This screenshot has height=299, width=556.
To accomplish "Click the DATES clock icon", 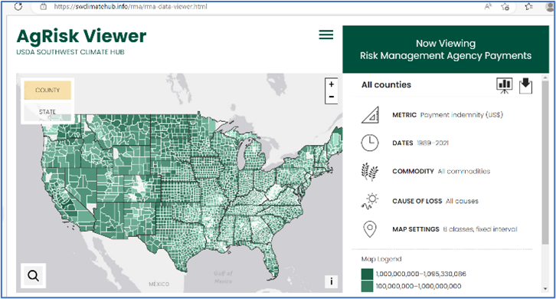I will tap(370, 143).
